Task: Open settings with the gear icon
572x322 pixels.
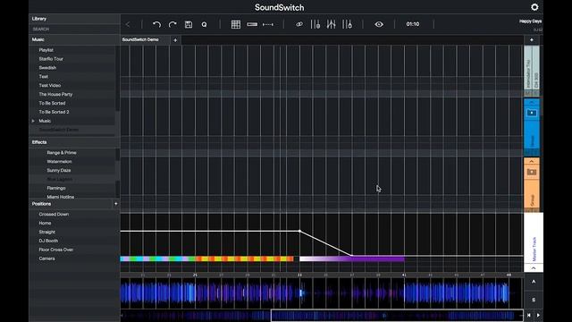Action: pos(534,7)
